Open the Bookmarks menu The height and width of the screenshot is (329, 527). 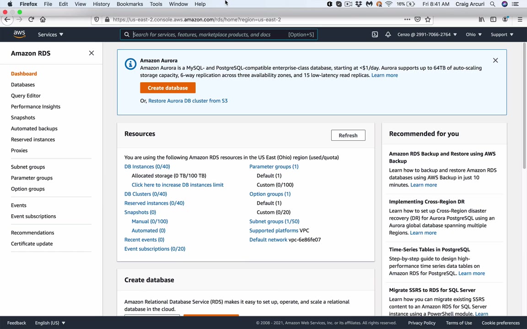tap(130, 4)
